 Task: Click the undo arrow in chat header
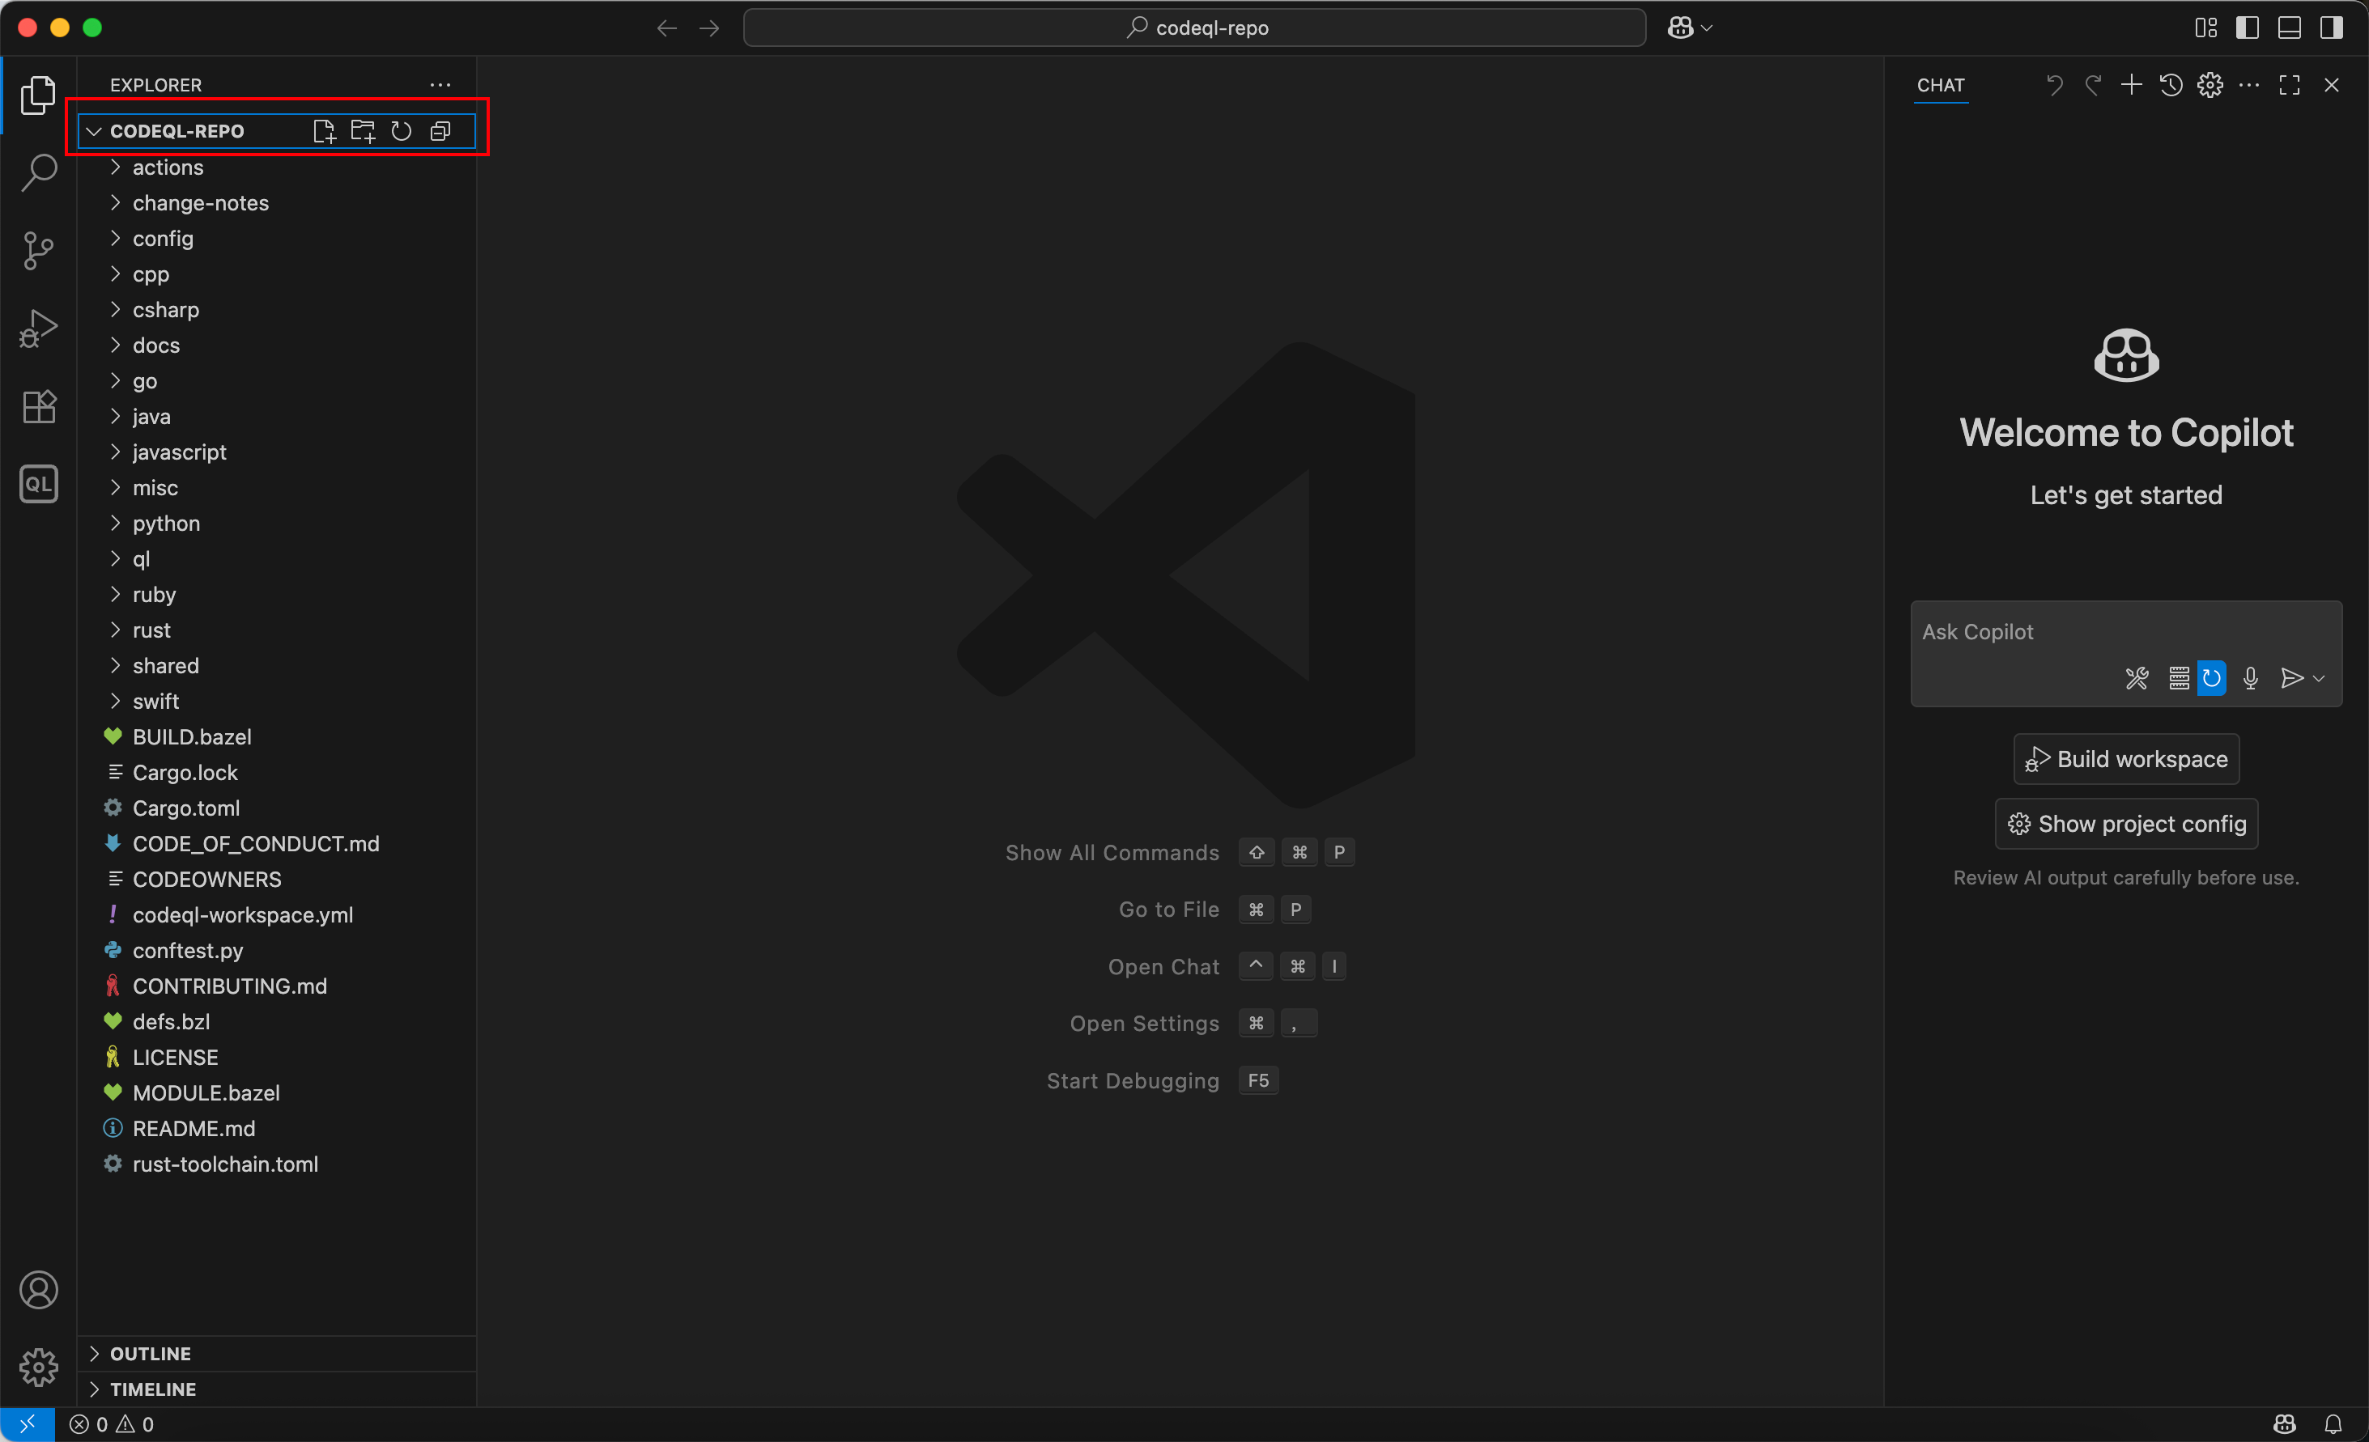click(2053, 84)
